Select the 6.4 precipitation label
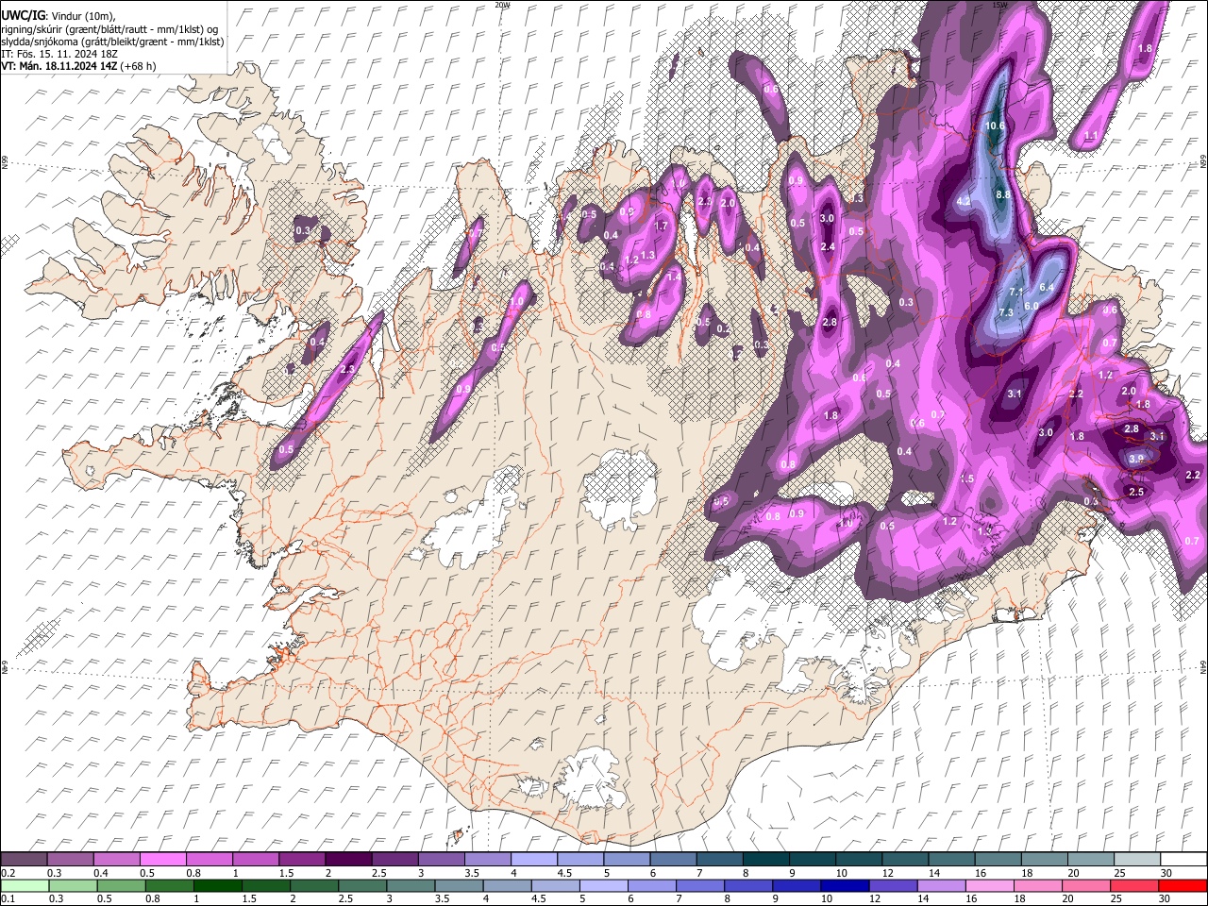1208x906 pixels. (x=1046, y=288)
